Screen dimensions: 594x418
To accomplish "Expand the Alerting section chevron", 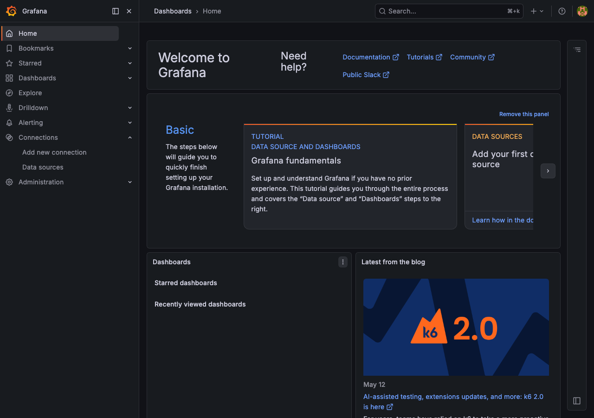I will [x=130, y=123].
